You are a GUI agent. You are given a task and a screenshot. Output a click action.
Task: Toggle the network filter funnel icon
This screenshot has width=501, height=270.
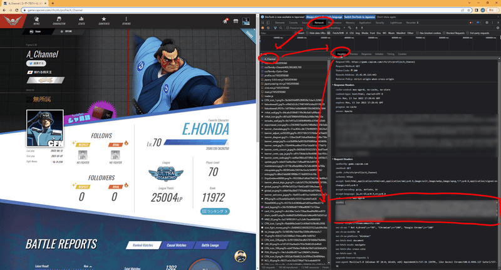coord(275,28)
